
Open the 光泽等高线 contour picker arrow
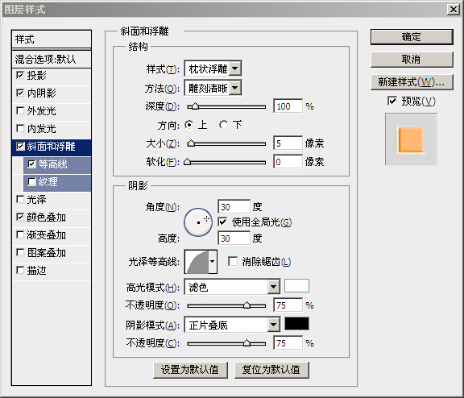(x=213, y=262)
